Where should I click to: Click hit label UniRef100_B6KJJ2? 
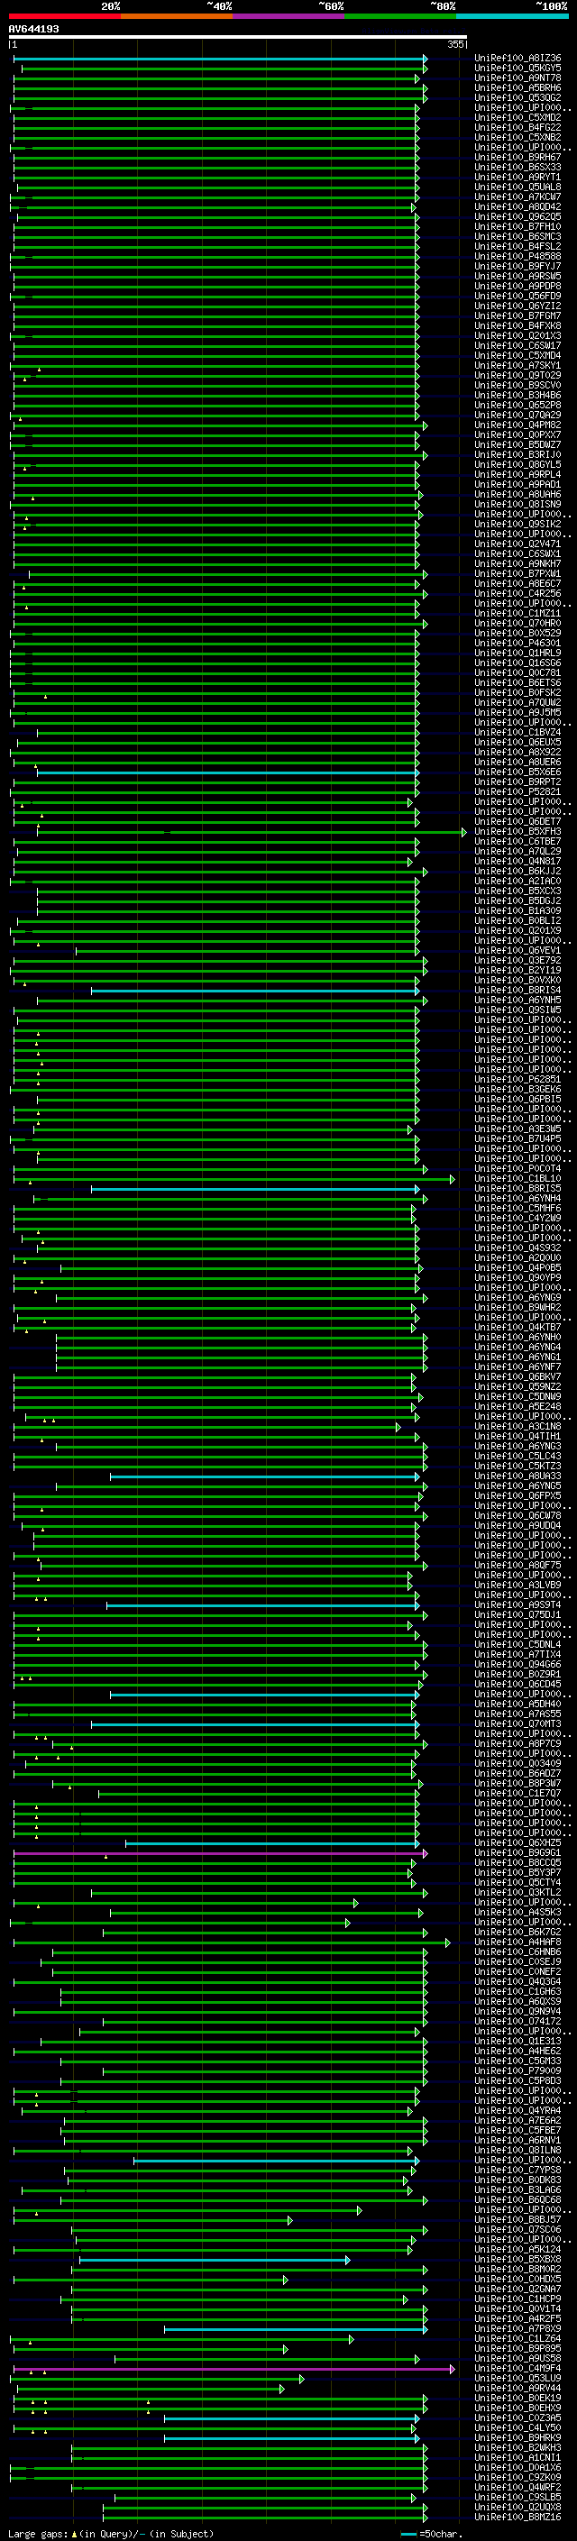pos(517,871)
